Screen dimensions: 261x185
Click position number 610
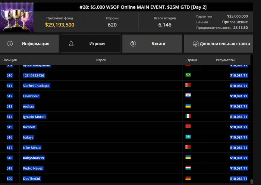[10, 75]
